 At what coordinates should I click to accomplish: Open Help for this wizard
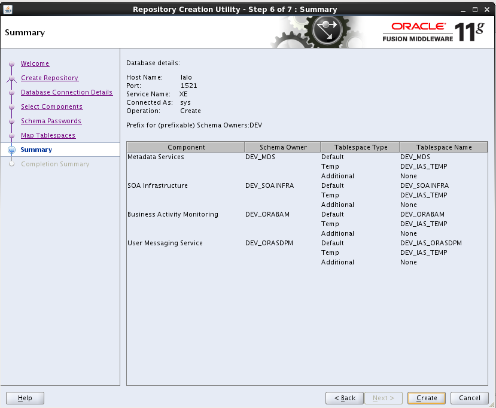[25, 398]
